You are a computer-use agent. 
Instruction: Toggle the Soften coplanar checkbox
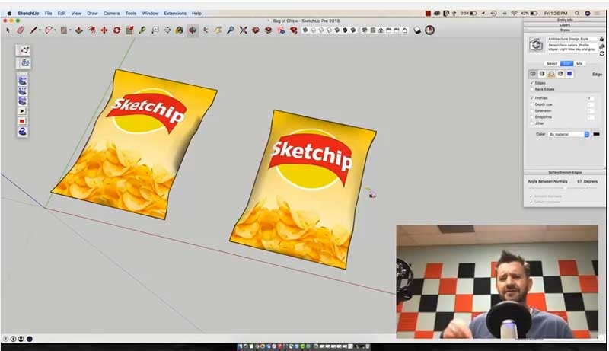point(531,202)
